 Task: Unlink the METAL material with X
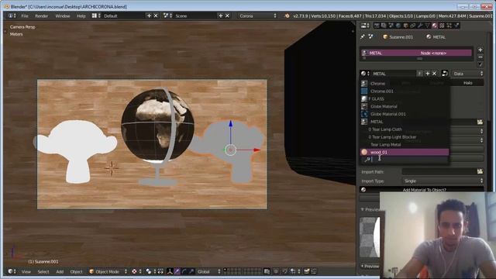434,74
